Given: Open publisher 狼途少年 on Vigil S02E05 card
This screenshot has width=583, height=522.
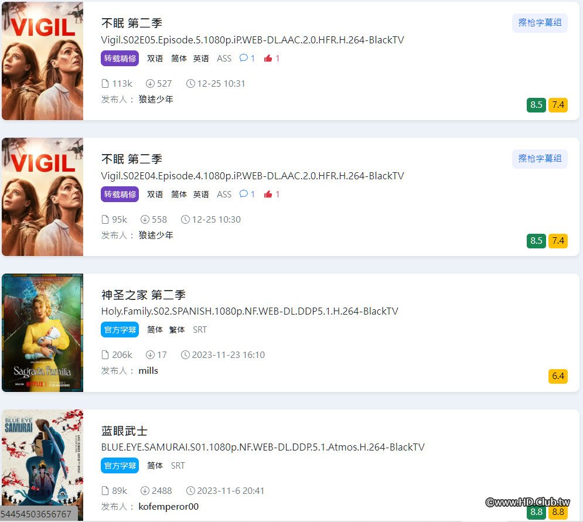Looking at the screenshot, I should (156, 99).
